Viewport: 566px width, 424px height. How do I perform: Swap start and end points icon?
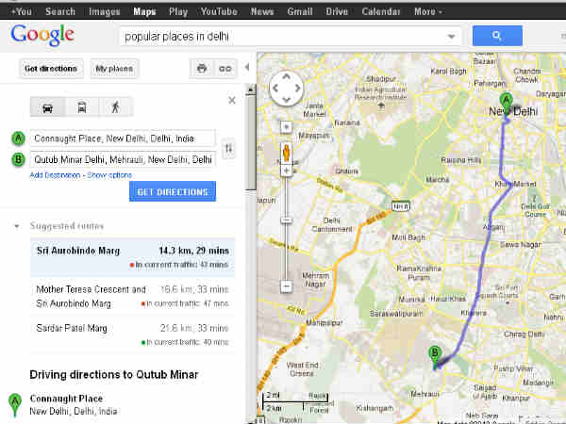point(229,148)
